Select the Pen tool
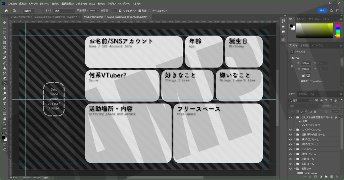The image size is (344, 180). [4, 98]
